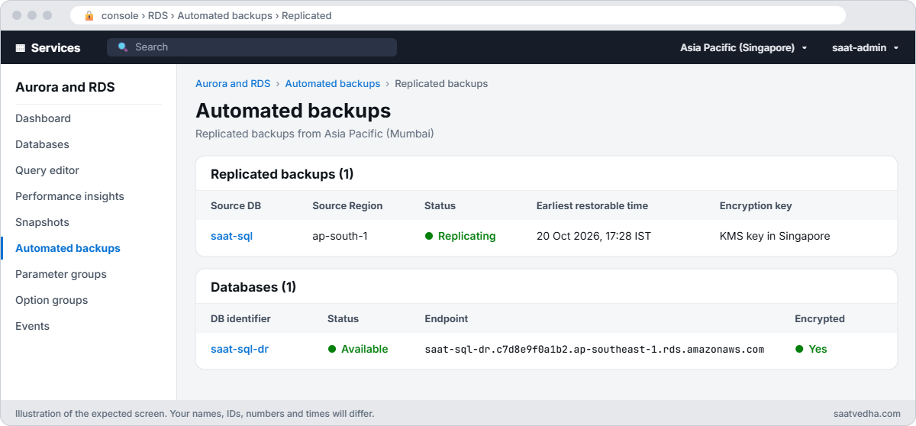Click the Source DB column header

[236, 205]
